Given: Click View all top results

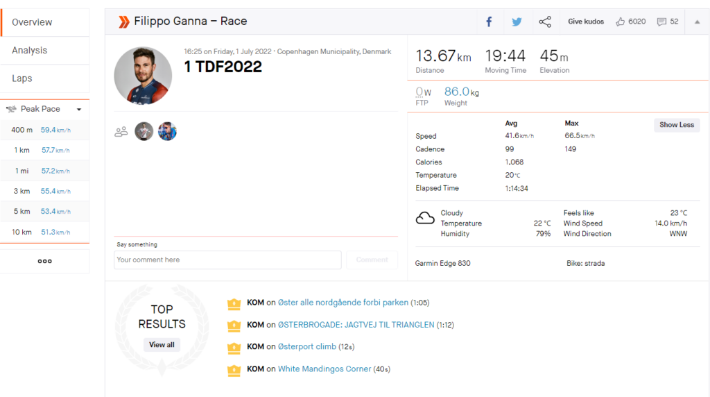Looking at the screenshot, I should click(162, 345).
